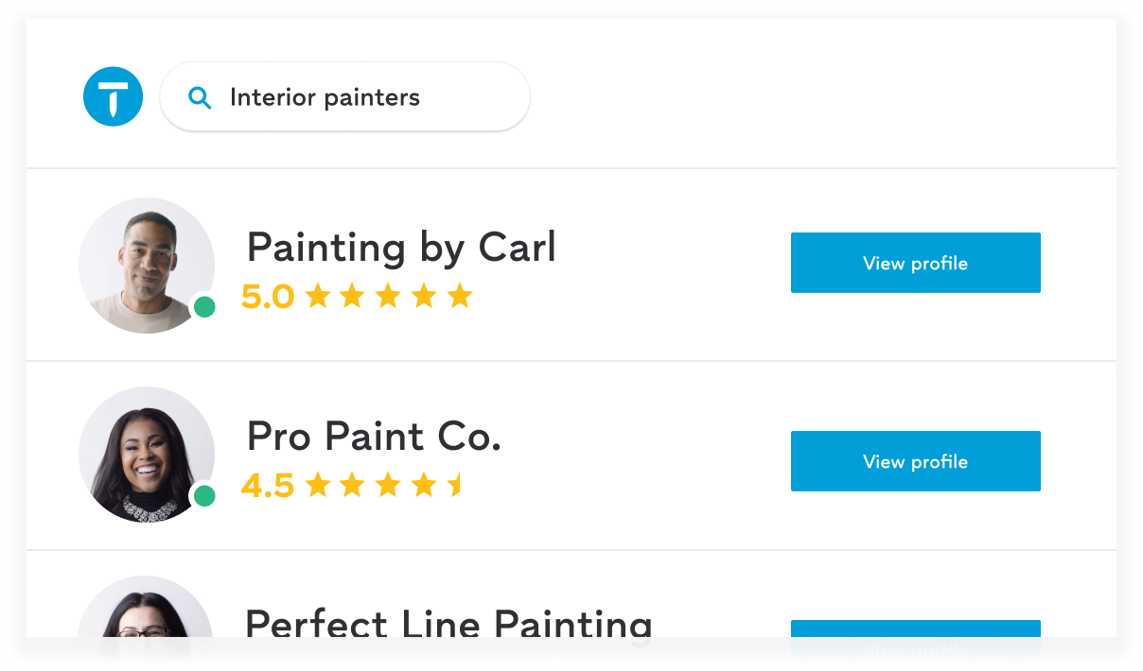
Task: Click the Perfect Line Painting title
Action: pos(448,624)
